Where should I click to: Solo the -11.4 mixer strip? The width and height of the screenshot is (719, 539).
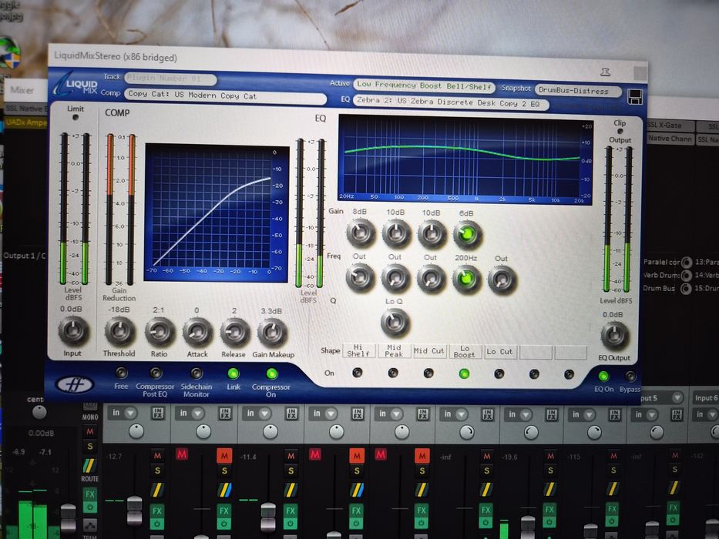pos(291,470)
